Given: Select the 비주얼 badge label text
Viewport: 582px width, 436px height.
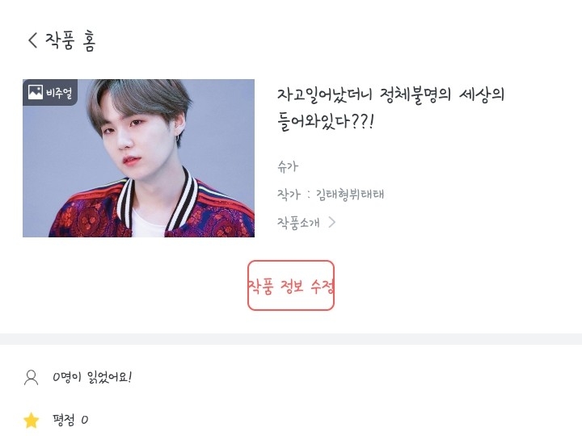Looking at the screenshot, I should [x=59, y=92].
